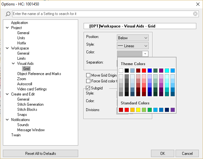
Task: Select the orange standard color swatch
Action: [x=132, y=110]
